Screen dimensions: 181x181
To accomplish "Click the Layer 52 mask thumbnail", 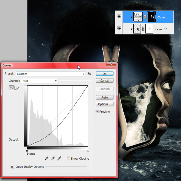I will [149, 29].
